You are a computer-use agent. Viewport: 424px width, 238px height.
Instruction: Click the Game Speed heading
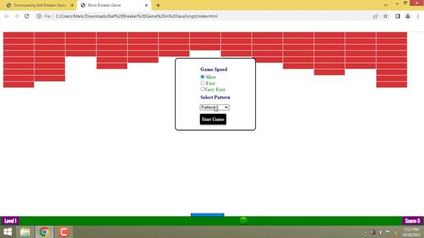(213, 69)
